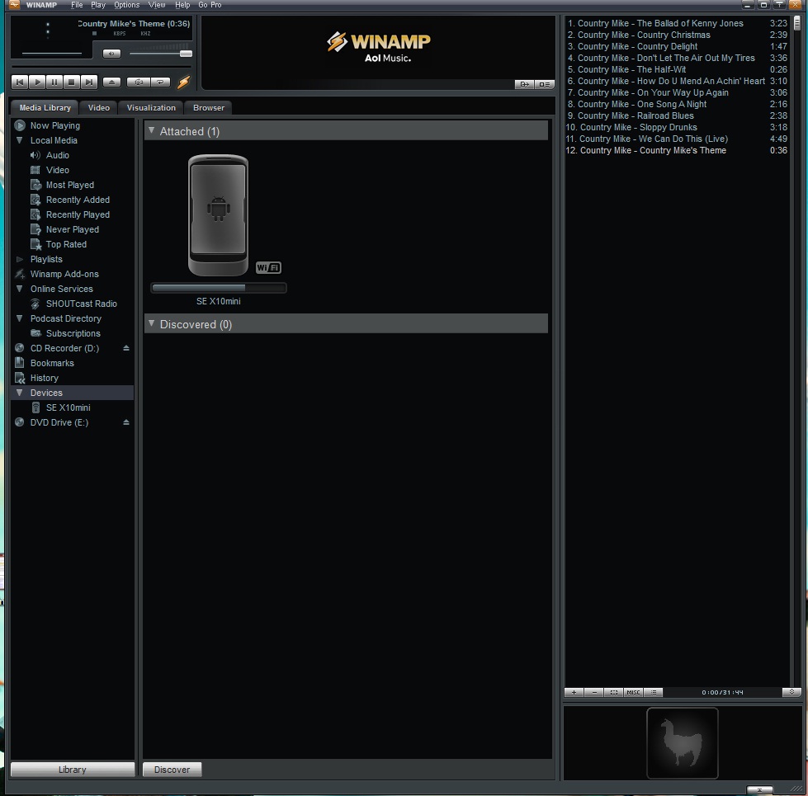
Task: Collapse the Local Media tree node
Action: [x=20, y=140]
